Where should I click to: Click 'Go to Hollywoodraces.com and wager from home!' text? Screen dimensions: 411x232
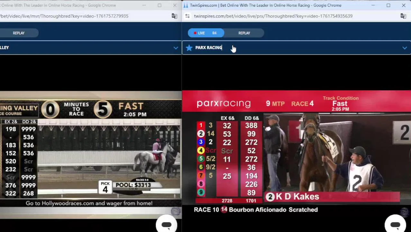89,203
